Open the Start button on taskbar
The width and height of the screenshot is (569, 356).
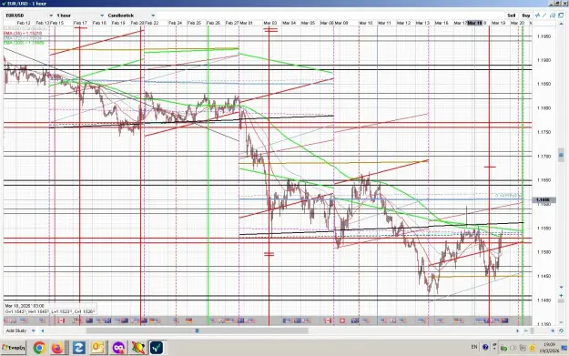[x=14, y=348]
